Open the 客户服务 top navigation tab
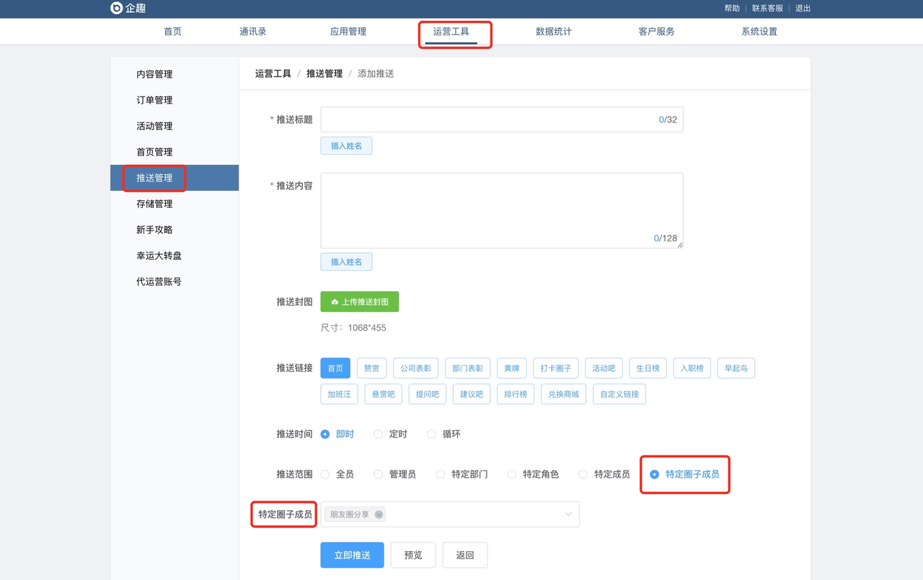Viewport: 923px width, 580px height. (657, 32)
